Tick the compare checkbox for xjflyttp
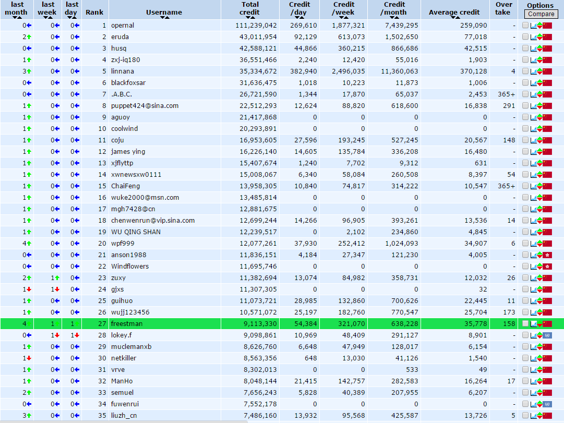This screenshot has height=423, width=564. click(525, 163)
